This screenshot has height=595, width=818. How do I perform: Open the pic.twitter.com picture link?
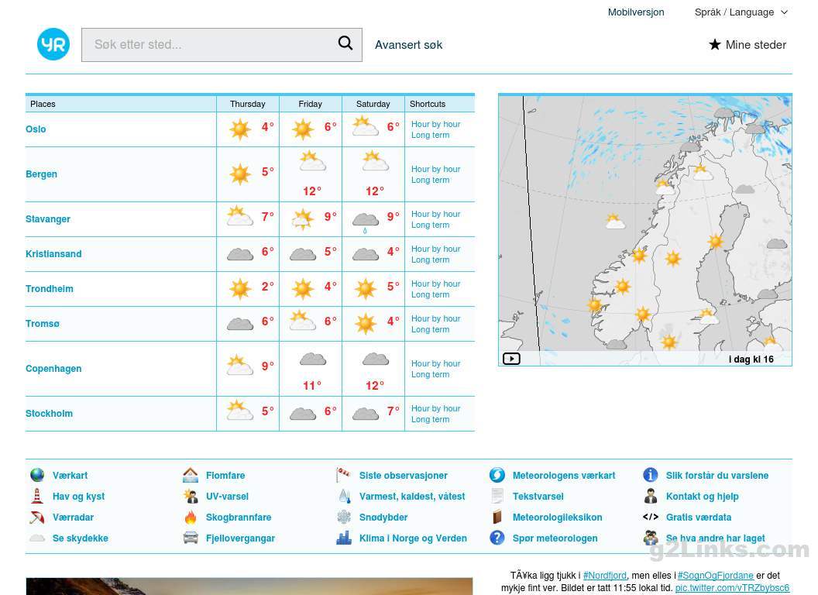tap(732, 588)
